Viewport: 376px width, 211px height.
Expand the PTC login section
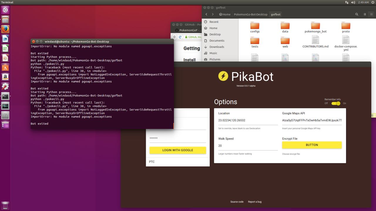(177, 162)
